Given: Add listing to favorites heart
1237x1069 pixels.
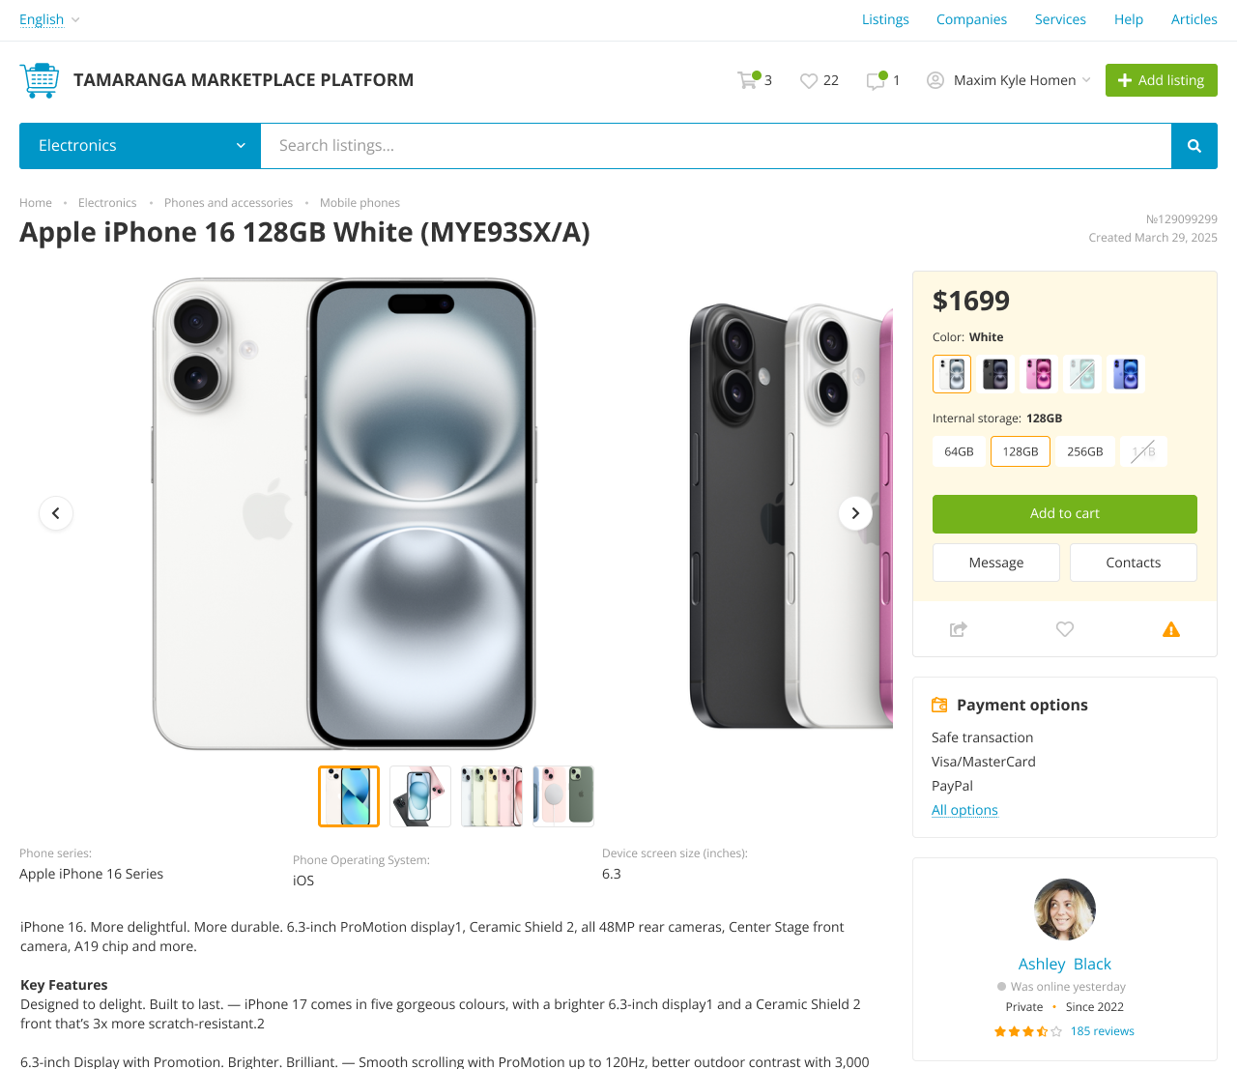Looking at the screenshot, I should (1065, 629).
